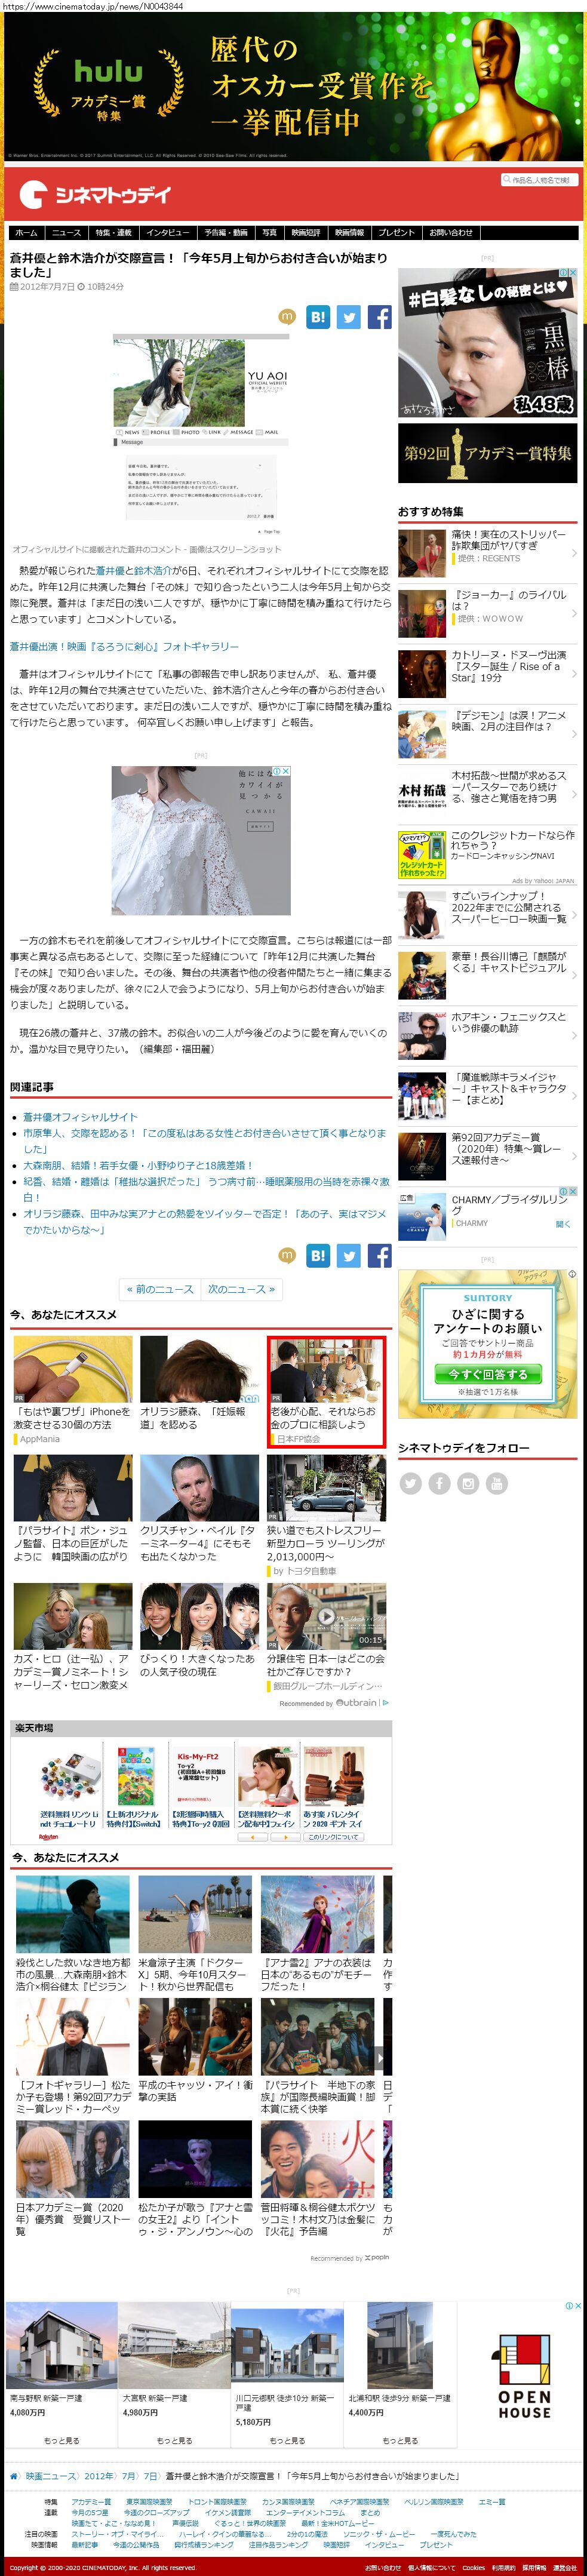Viewport: 587px width, 2576px height.
Task: Close the CHARMY sidebar ad
Action: point(573,1191)
